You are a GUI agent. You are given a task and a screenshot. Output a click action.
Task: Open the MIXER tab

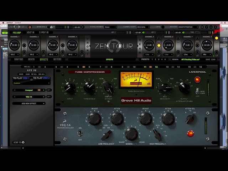coord(31,59)
